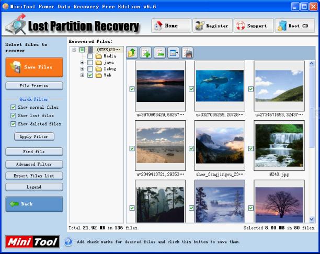320x254 pixels.
Task: Uncheck the show_fengjingou image checkbox
Action: click(x=191, y=148)
